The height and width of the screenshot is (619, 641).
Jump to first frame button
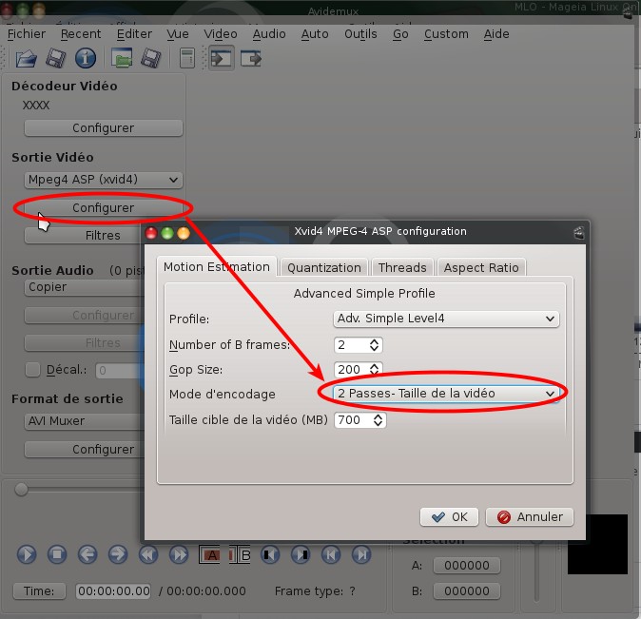pos(331,554)
